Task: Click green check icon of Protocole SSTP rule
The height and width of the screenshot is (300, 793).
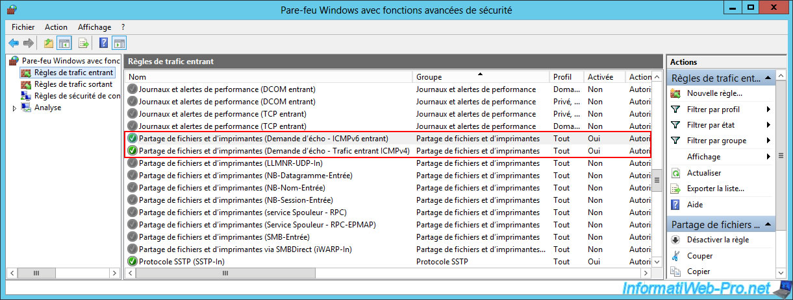Action: click(132, 261)
